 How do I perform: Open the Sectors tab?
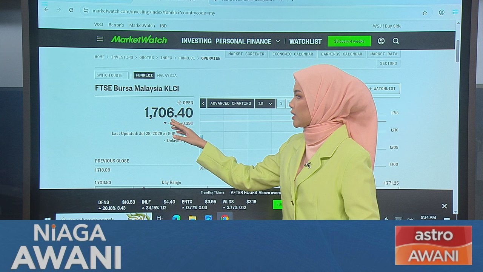(x=388, y=63)
